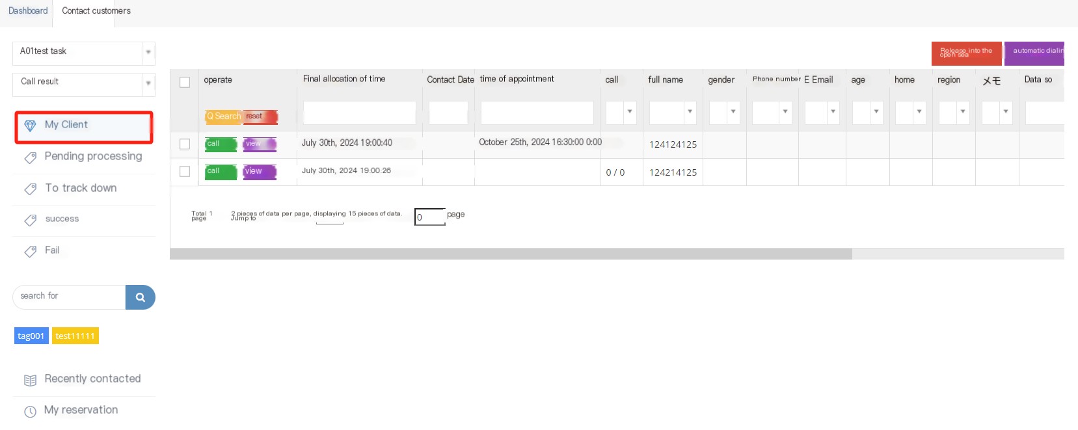Click the time of appointment filter field
The width and height of the screenshot is (1078, 430).
tap(537, 113)
